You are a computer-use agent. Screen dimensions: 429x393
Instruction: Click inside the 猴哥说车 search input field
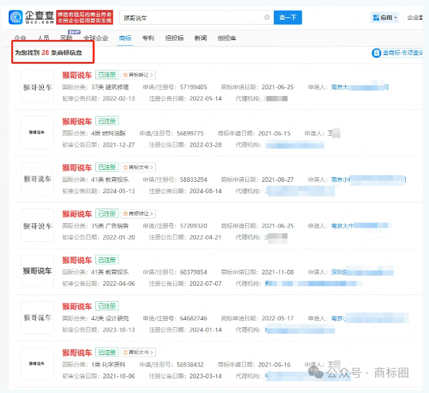click(193, 17)
